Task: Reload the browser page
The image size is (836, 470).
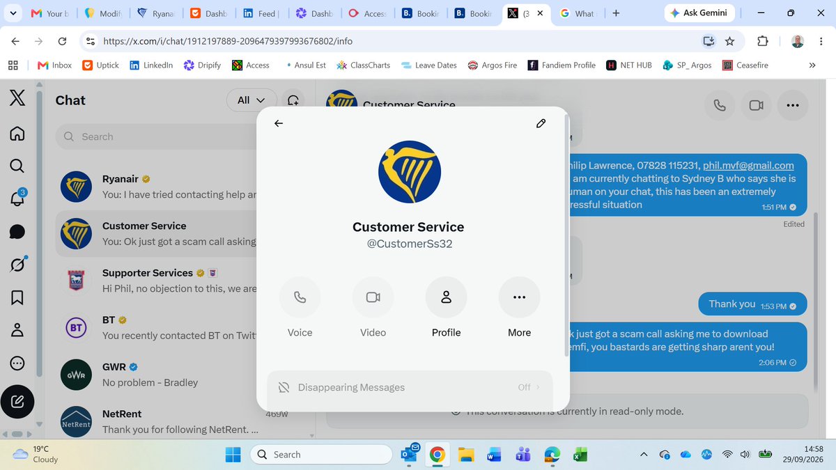Action: [62, 41]
